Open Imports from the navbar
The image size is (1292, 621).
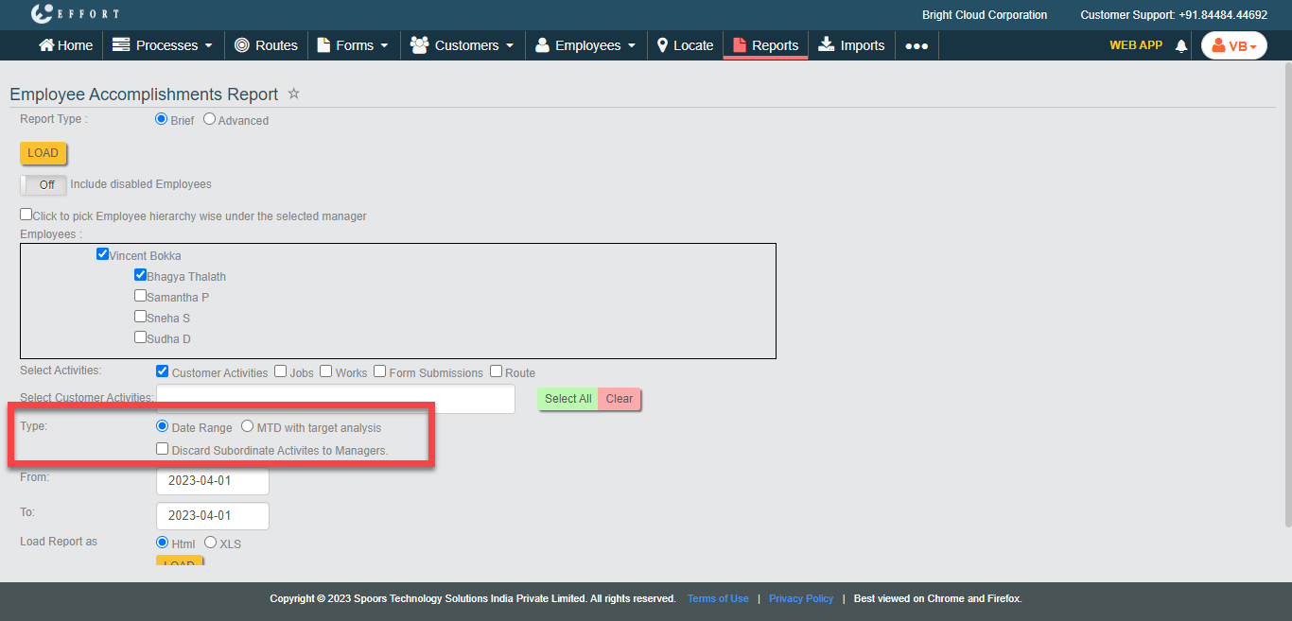click(851, 45)
